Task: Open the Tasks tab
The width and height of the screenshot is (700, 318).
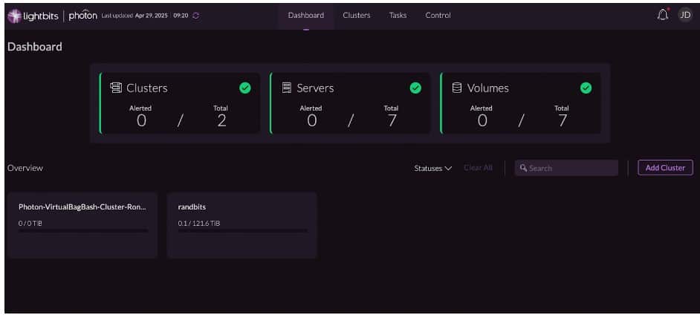Action: [x=398, y=15]
